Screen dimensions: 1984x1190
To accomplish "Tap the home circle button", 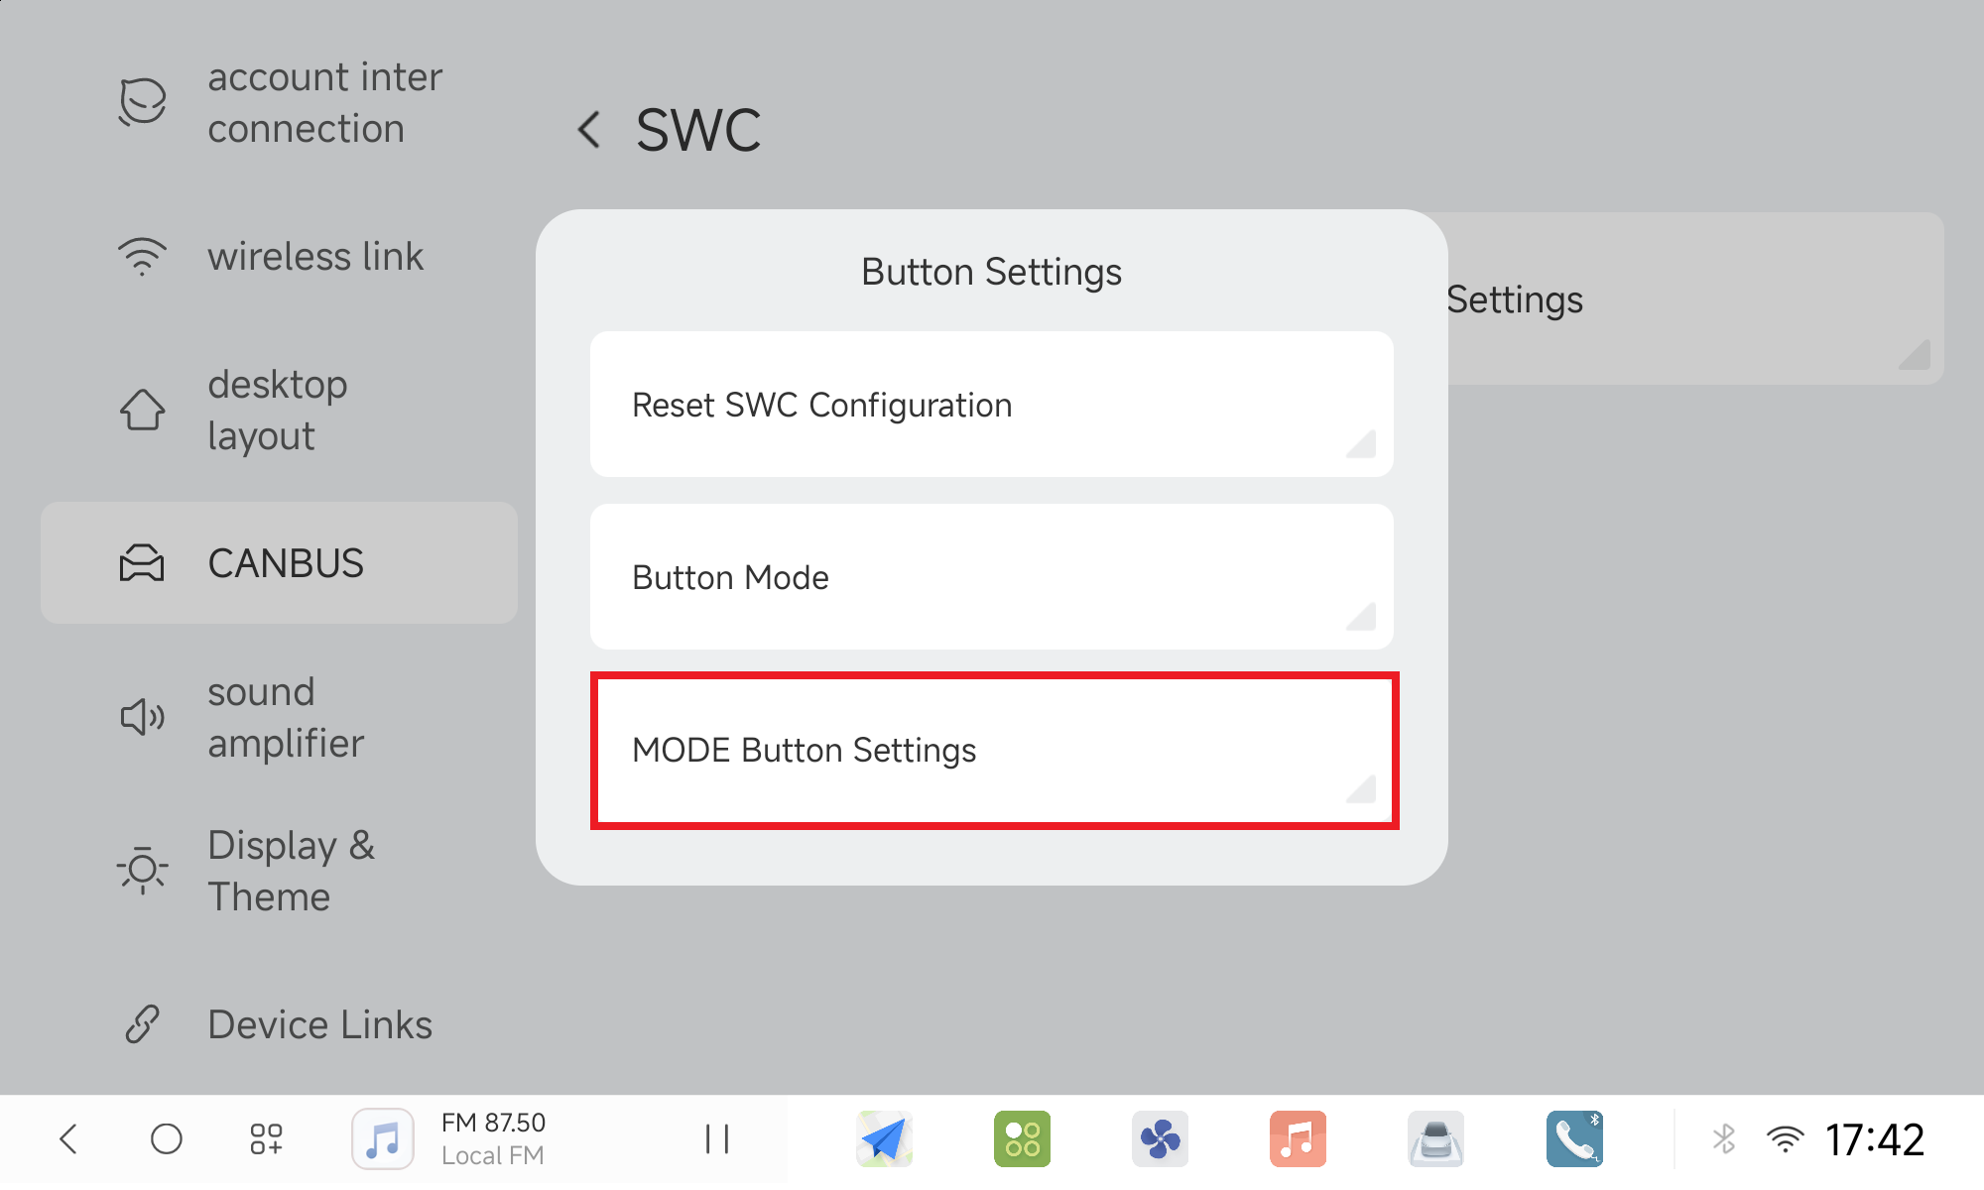I will [167, 1138].
